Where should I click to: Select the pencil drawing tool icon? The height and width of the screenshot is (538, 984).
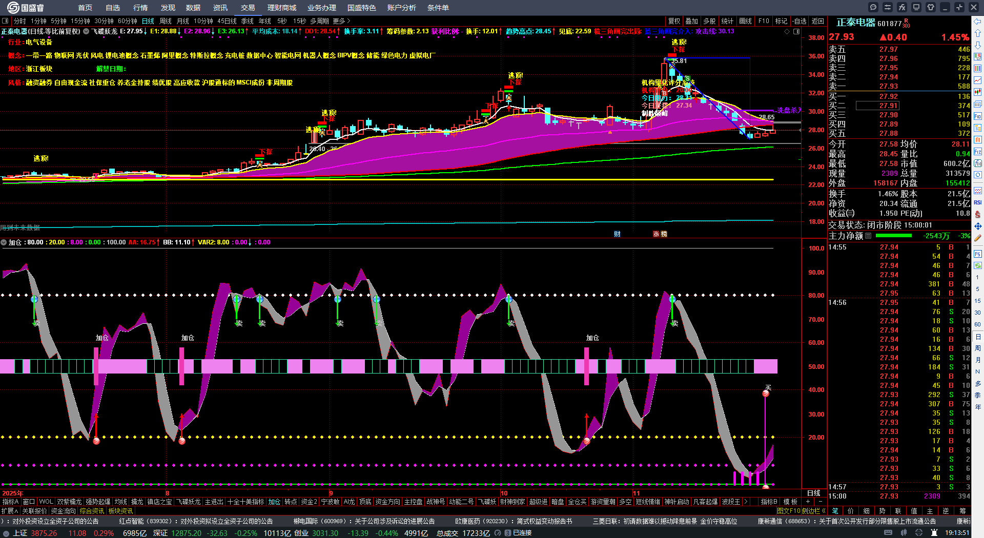[978, 238]
